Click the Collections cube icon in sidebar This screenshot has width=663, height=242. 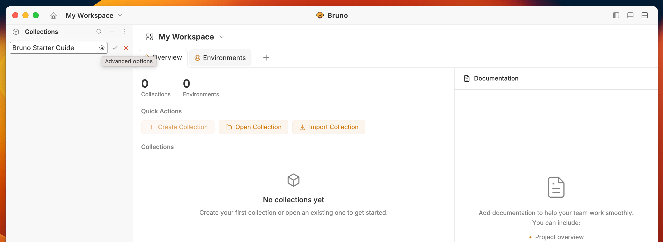pyautogui.click(x=16, y=32)
